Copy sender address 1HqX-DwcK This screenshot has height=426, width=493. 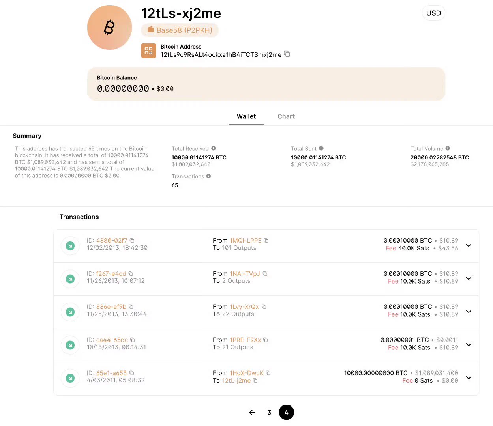click(268, 373)
